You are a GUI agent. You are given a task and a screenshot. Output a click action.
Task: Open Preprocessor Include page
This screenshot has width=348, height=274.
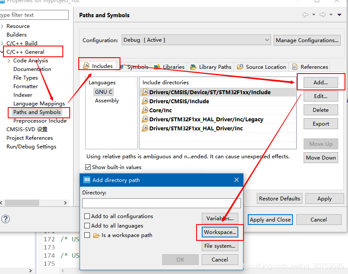coord(40,121)
